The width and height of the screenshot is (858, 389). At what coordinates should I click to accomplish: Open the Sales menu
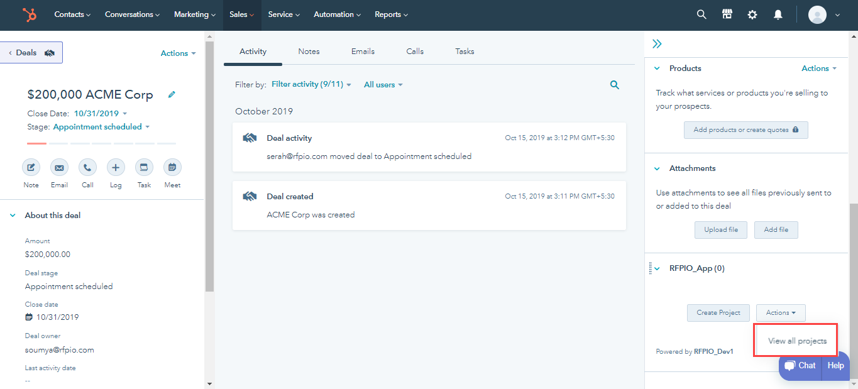[242, 14]
